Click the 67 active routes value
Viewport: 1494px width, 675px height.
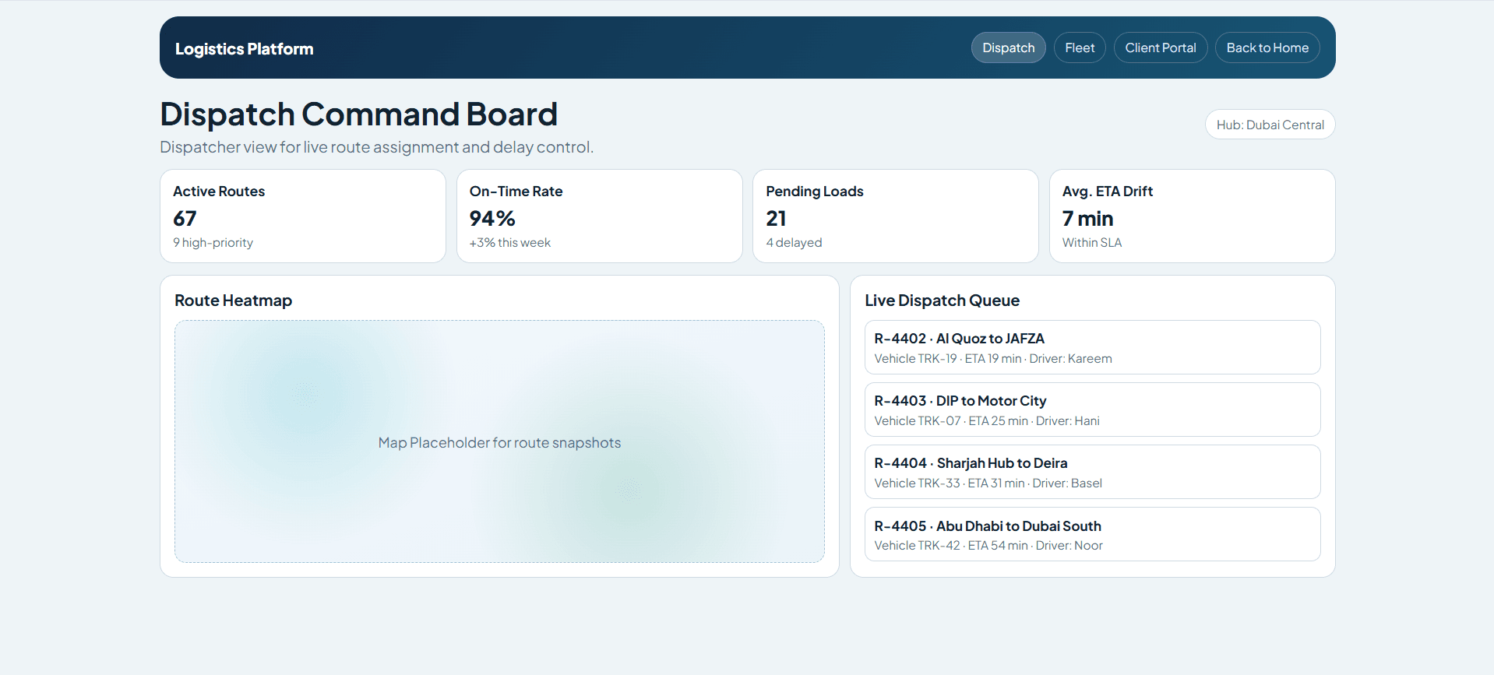click(x=185, y=219)
